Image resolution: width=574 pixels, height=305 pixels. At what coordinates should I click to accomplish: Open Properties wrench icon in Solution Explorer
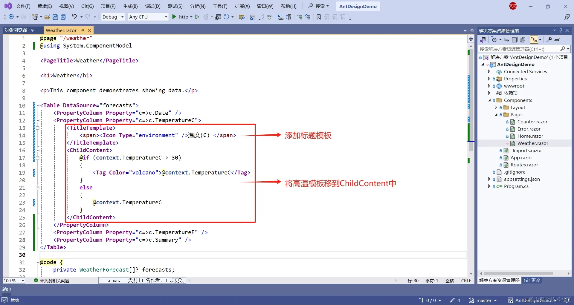(549, 40)
